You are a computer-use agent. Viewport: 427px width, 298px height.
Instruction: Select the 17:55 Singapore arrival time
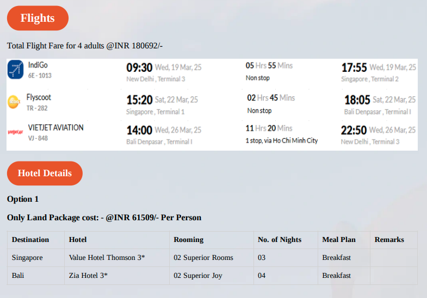(x=354, y=67)
